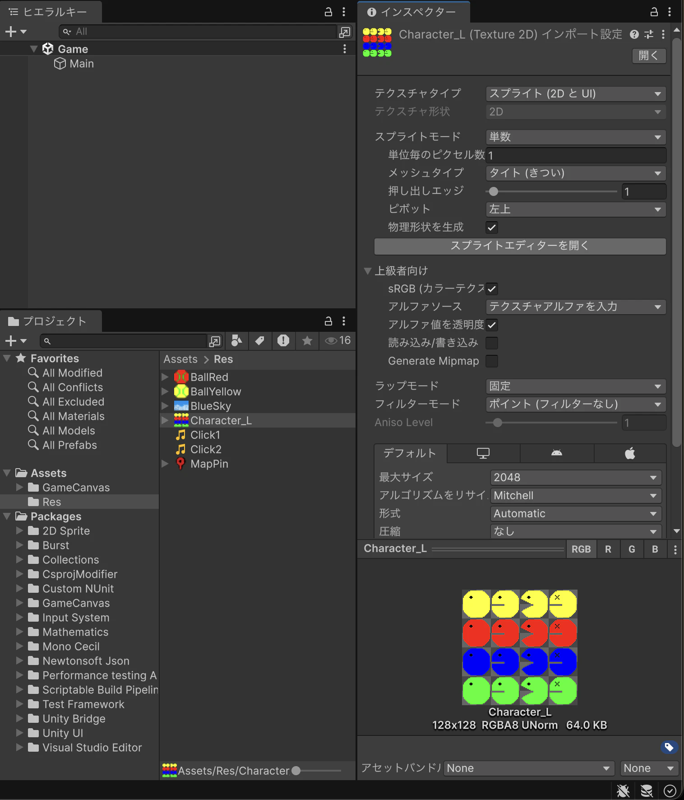The image size is (684, 800).
Task: Switch to the ヒエラルキー tab
Action: (x=51, y=12)
